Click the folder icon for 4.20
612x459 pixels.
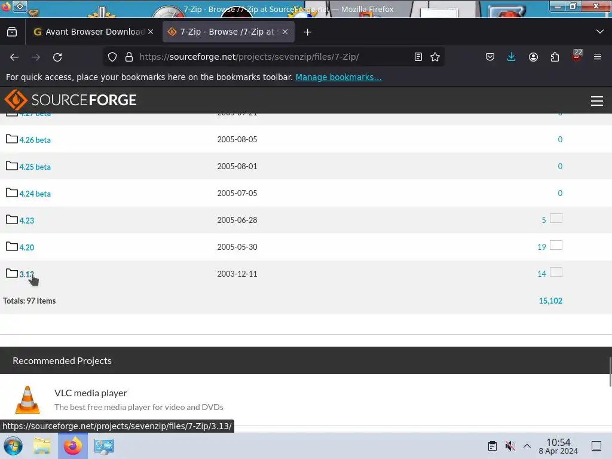pyautogui.click(x=12, y=246)
